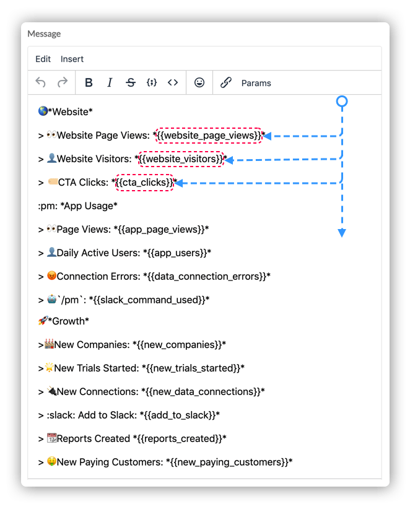Click the {{website_page_views}} variable
The width and height of the screenshot is (410, 512).
pos(209,136)
